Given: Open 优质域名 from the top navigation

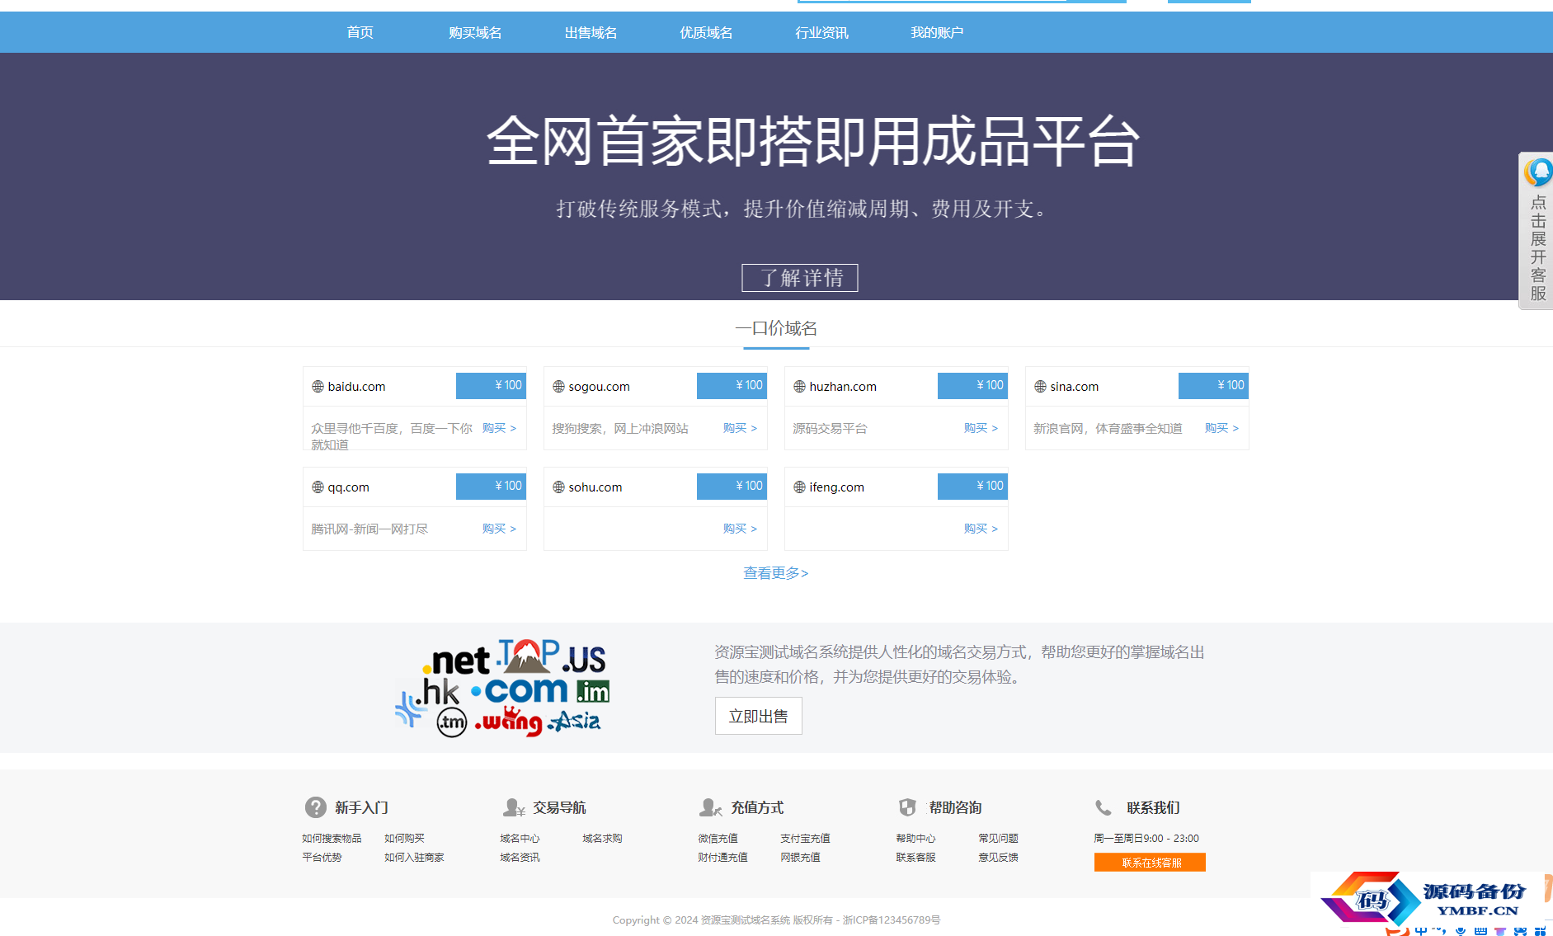Looking at the screenshot, I should pyautogui.click(x=706, y=32).
